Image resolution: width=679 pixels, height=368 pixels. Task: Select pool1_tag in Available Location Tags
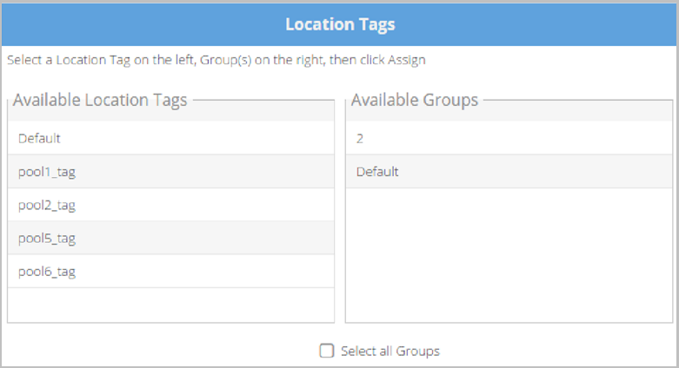click(x=170, y=171)
